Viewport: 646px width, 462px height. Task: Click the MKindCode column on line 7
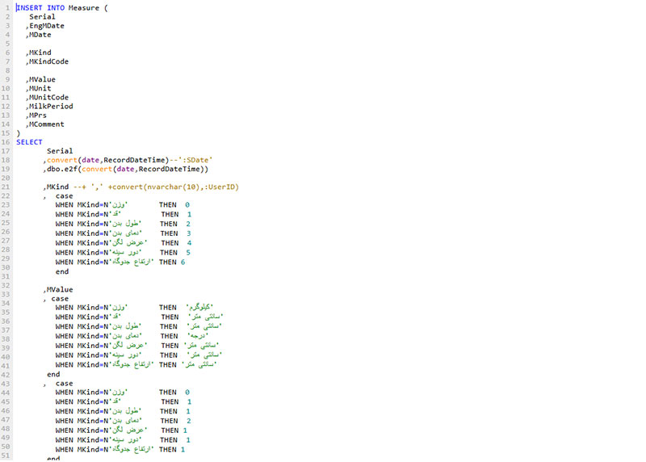click(x=52, y=61)
